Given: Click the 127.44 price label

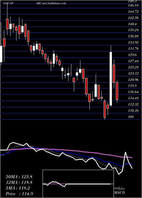Looking at the screenshot, I should click(133, 61).
